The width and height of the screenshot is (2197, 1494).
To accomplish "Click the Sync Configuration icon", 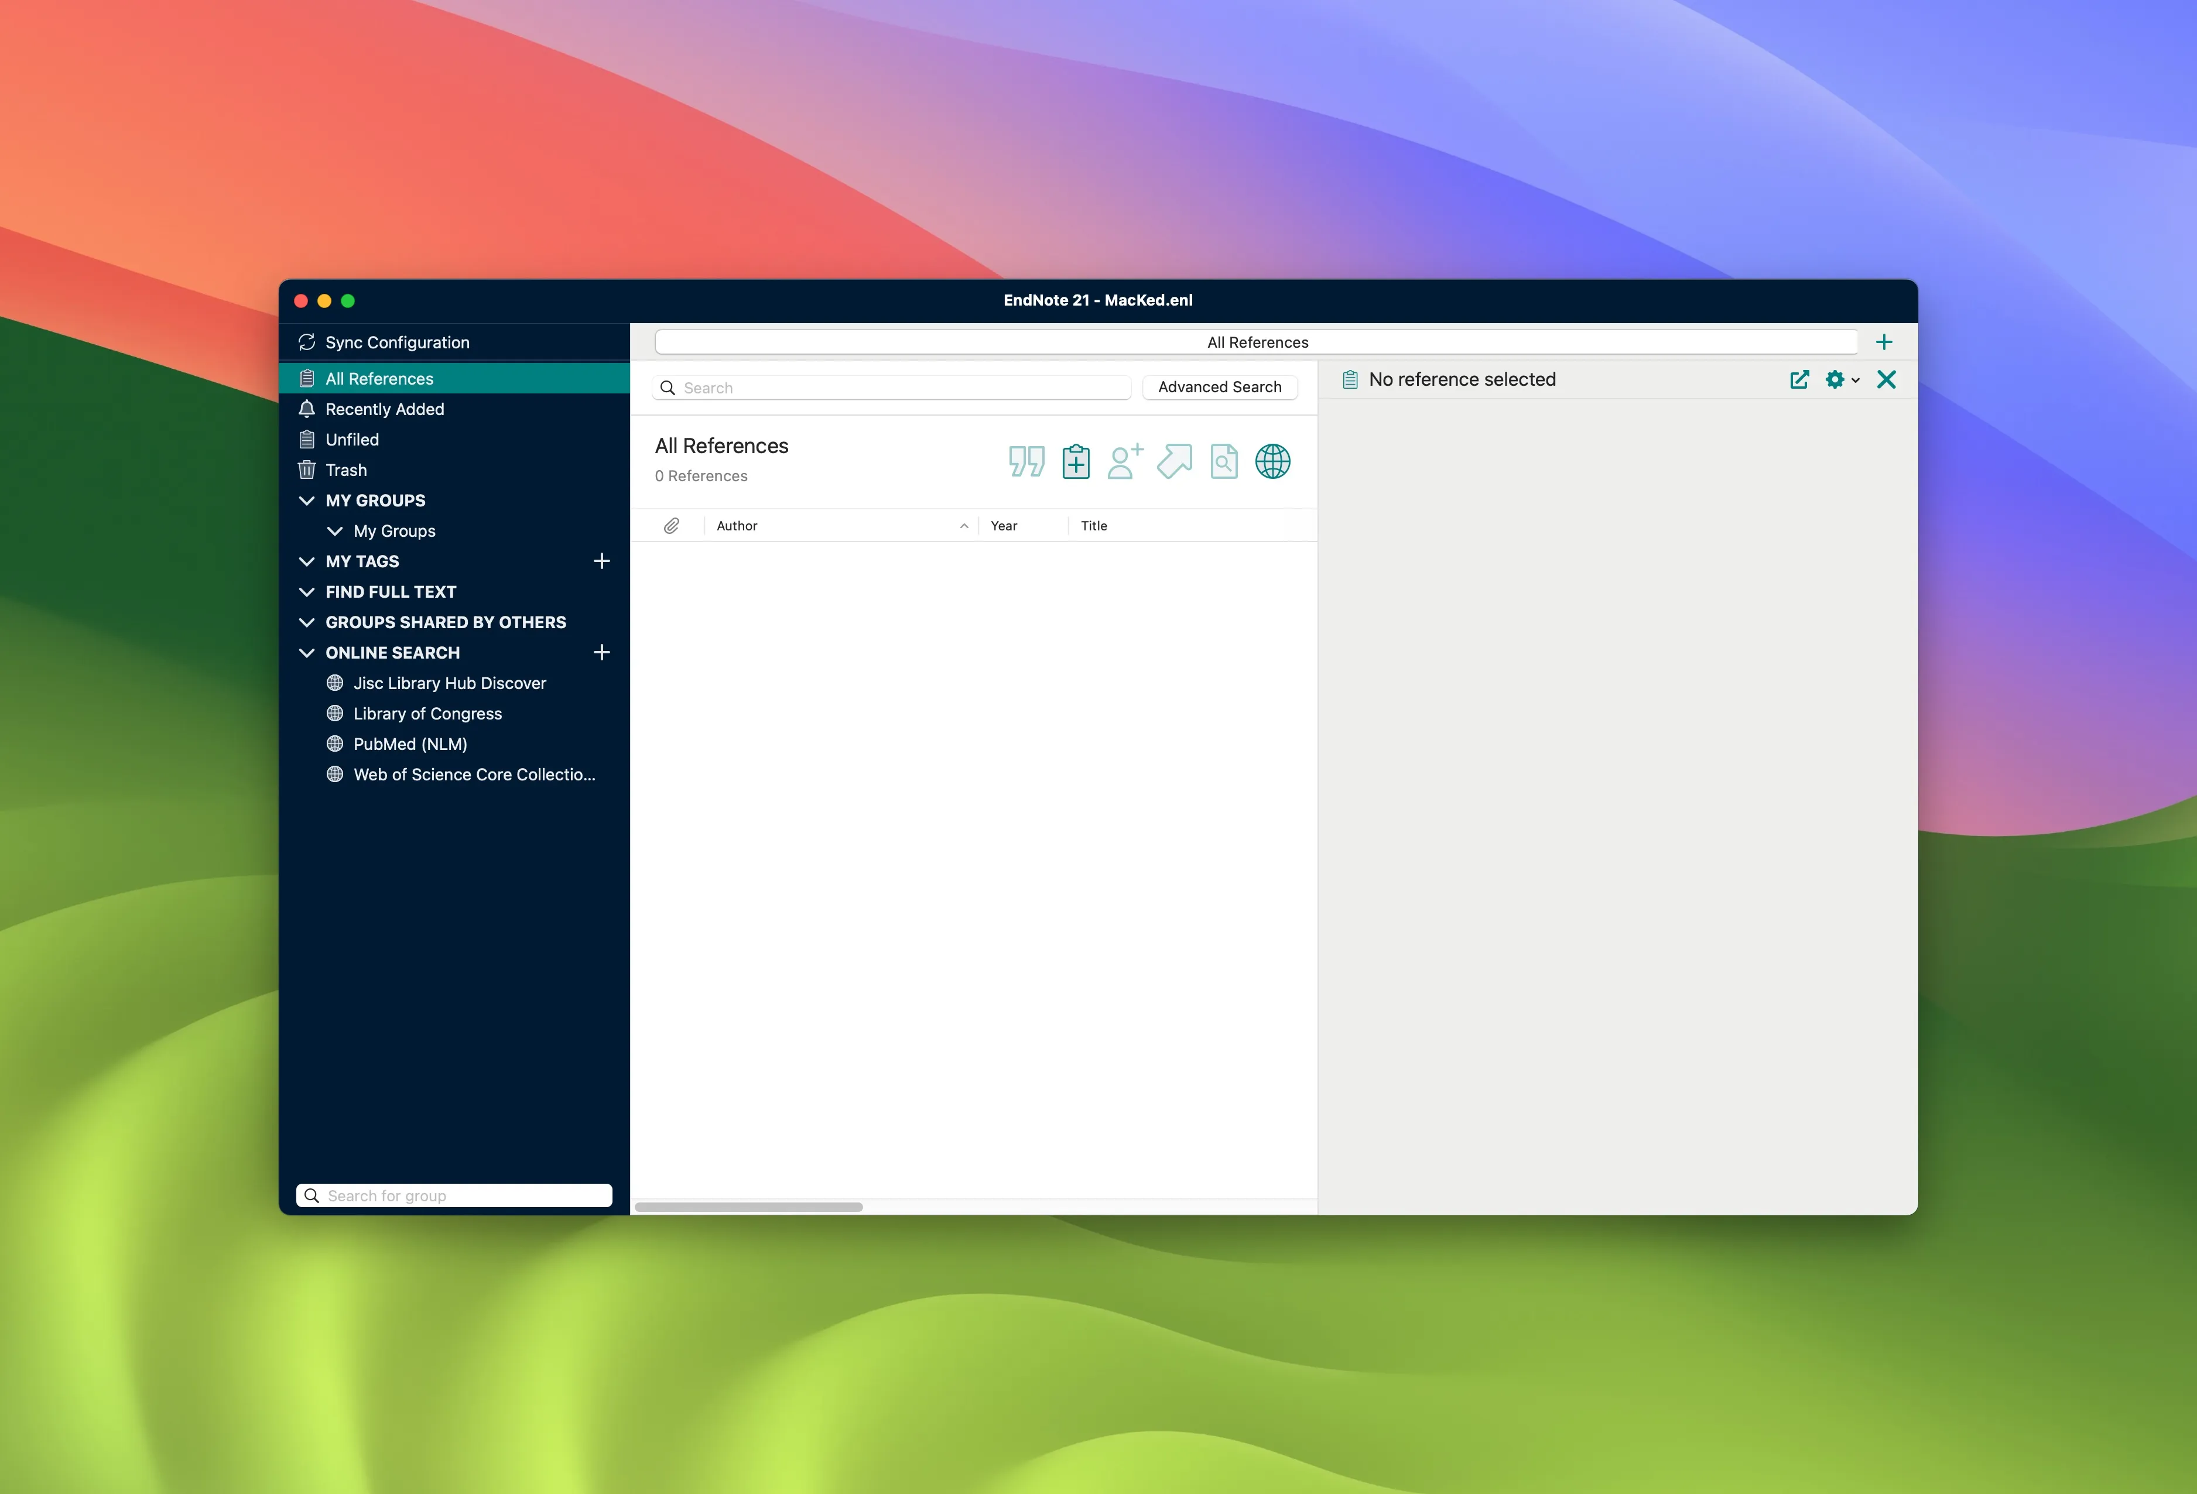I will [x=306, y=342].
